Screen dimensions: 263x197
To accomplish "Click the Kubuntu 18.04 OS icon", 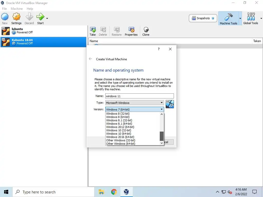I will (6, 42).
